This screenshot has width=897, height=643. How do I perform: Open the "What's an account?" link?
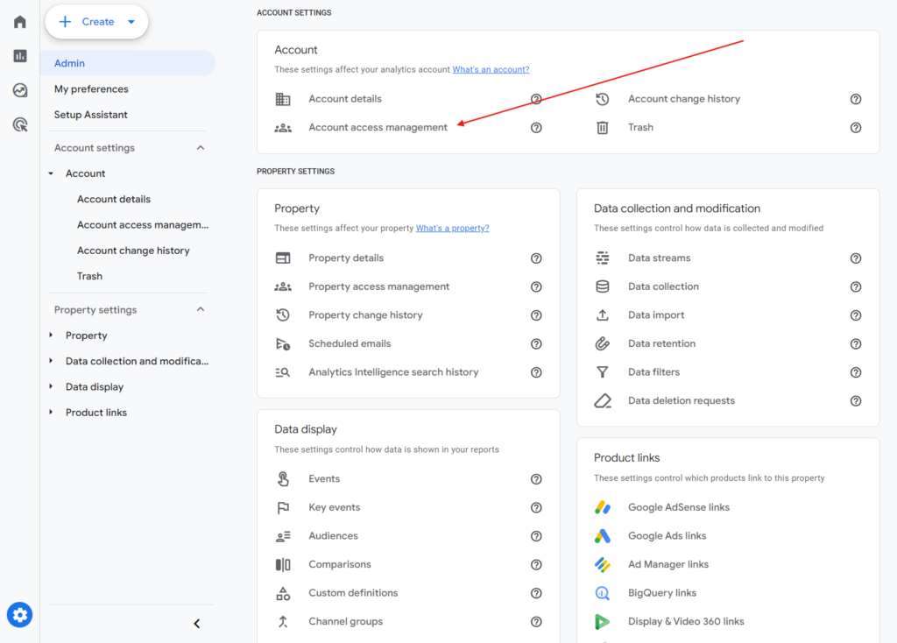point(491,69)
